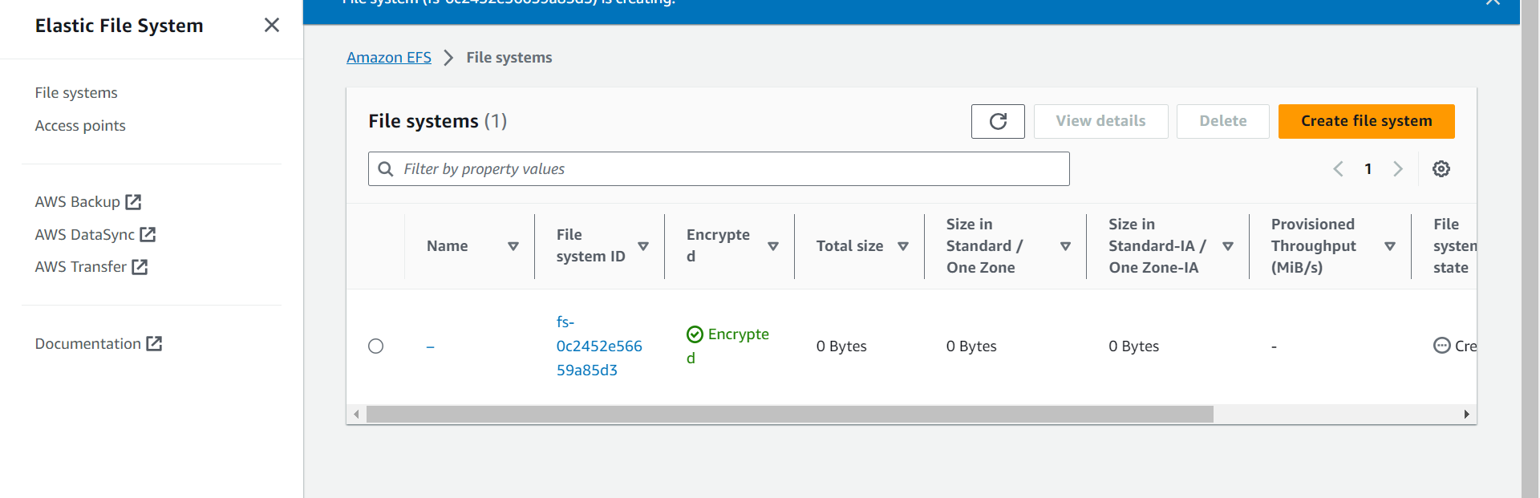Click the Creating state pending icon
The height and width of the screenshot is (498, 1540).
(x=1441, y=346)
